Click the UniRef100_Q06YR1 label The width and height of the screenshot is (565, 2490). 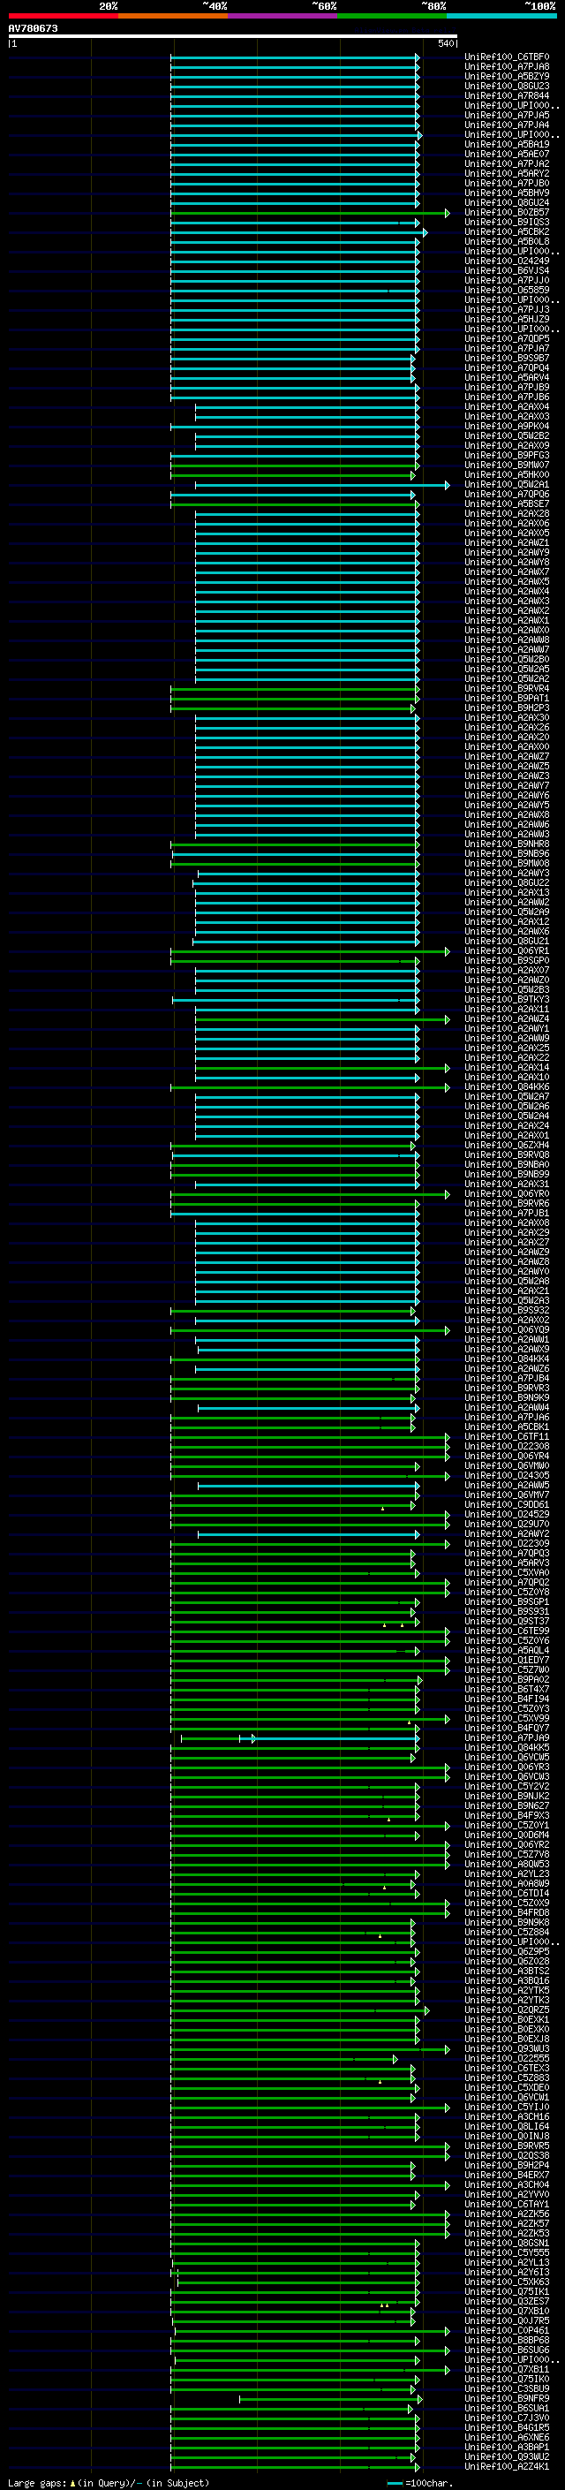pyautogui.click(x=507, y=951)
